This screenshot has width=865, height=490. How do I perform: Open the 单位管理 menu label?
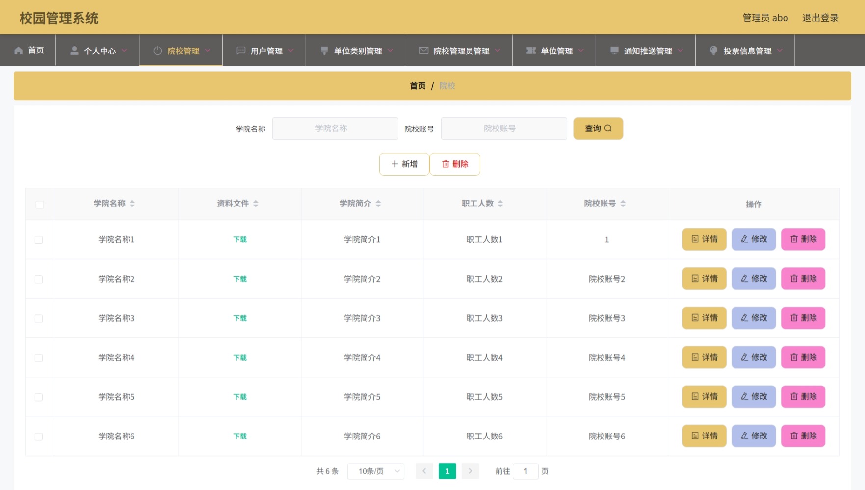pos(556,51)
